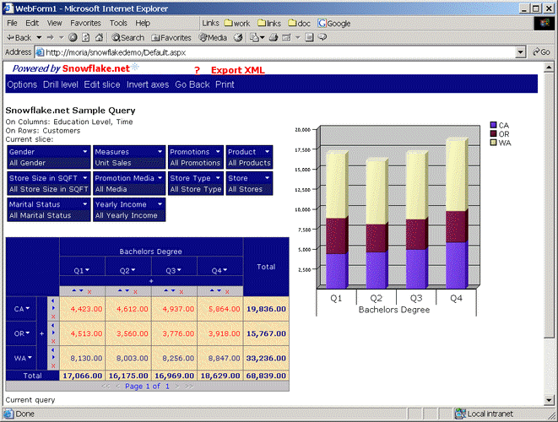Click plus sign below quarter headers
Screen dimensions: 558x422
tap(151, 281)
